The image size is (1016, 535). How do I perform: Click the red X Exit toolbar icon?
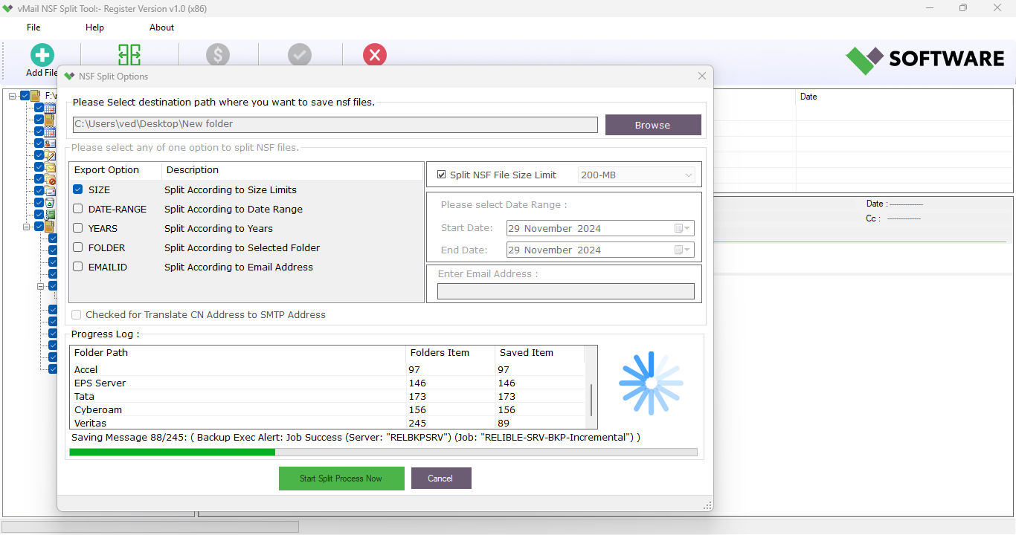tap(375, 55)
